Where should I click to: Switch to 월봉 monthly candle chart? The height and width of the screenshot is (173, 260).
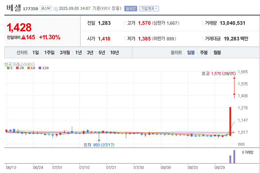(x=217, y=53)
